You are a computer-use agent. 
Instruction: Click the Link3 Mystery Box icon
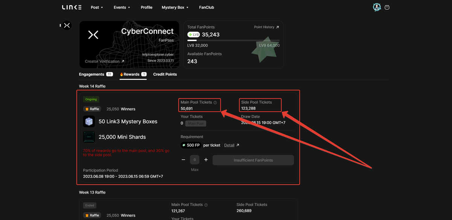tap(89, 122)
